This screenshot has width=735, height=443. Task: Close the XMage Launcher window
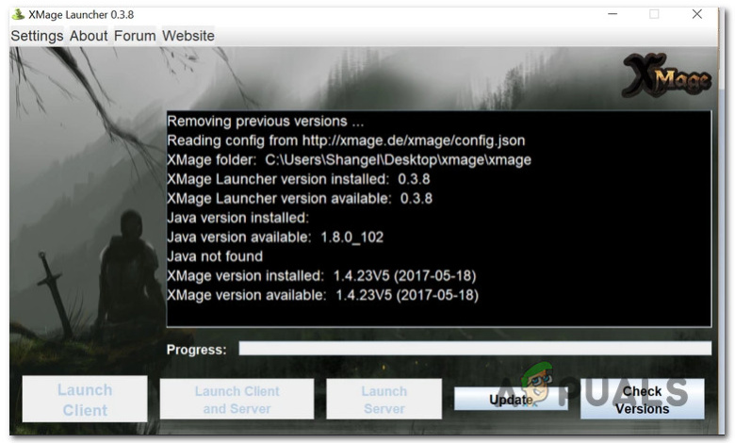[x=697, y=14]
